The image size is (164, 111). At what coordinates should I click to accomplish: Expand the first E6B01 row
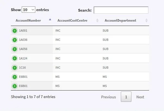(15, 77)
